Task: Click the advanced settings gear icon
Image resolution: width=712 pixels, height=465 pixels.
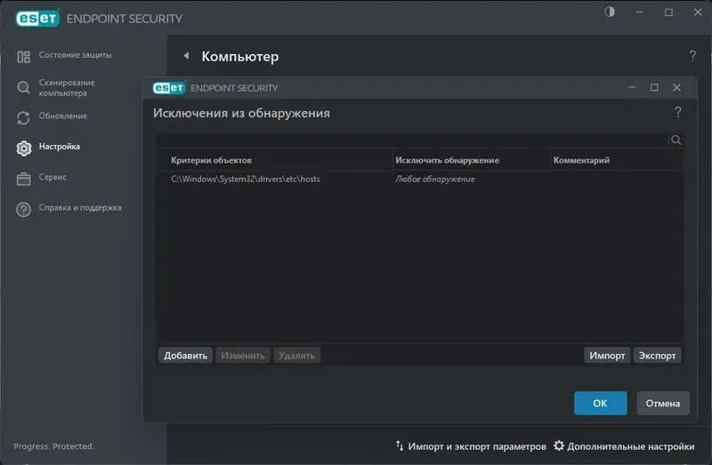Action: 559,446
